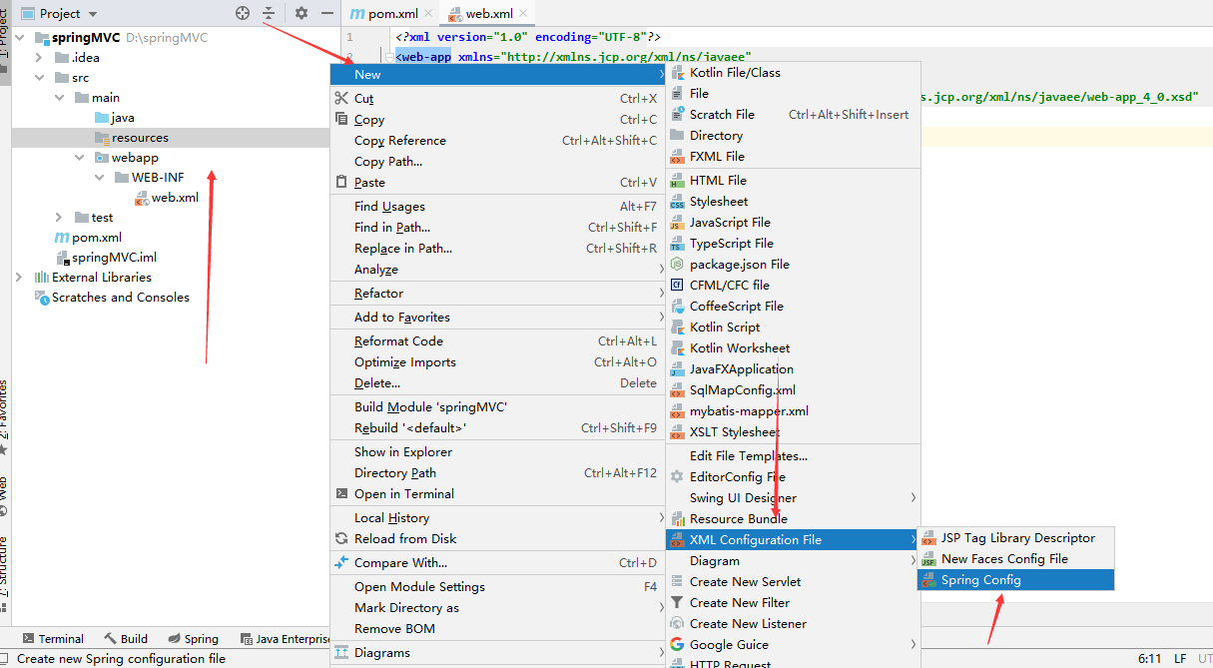Select the java folder in tree
The width and height of the screenshot is (1213, 668).
point(123,118)
